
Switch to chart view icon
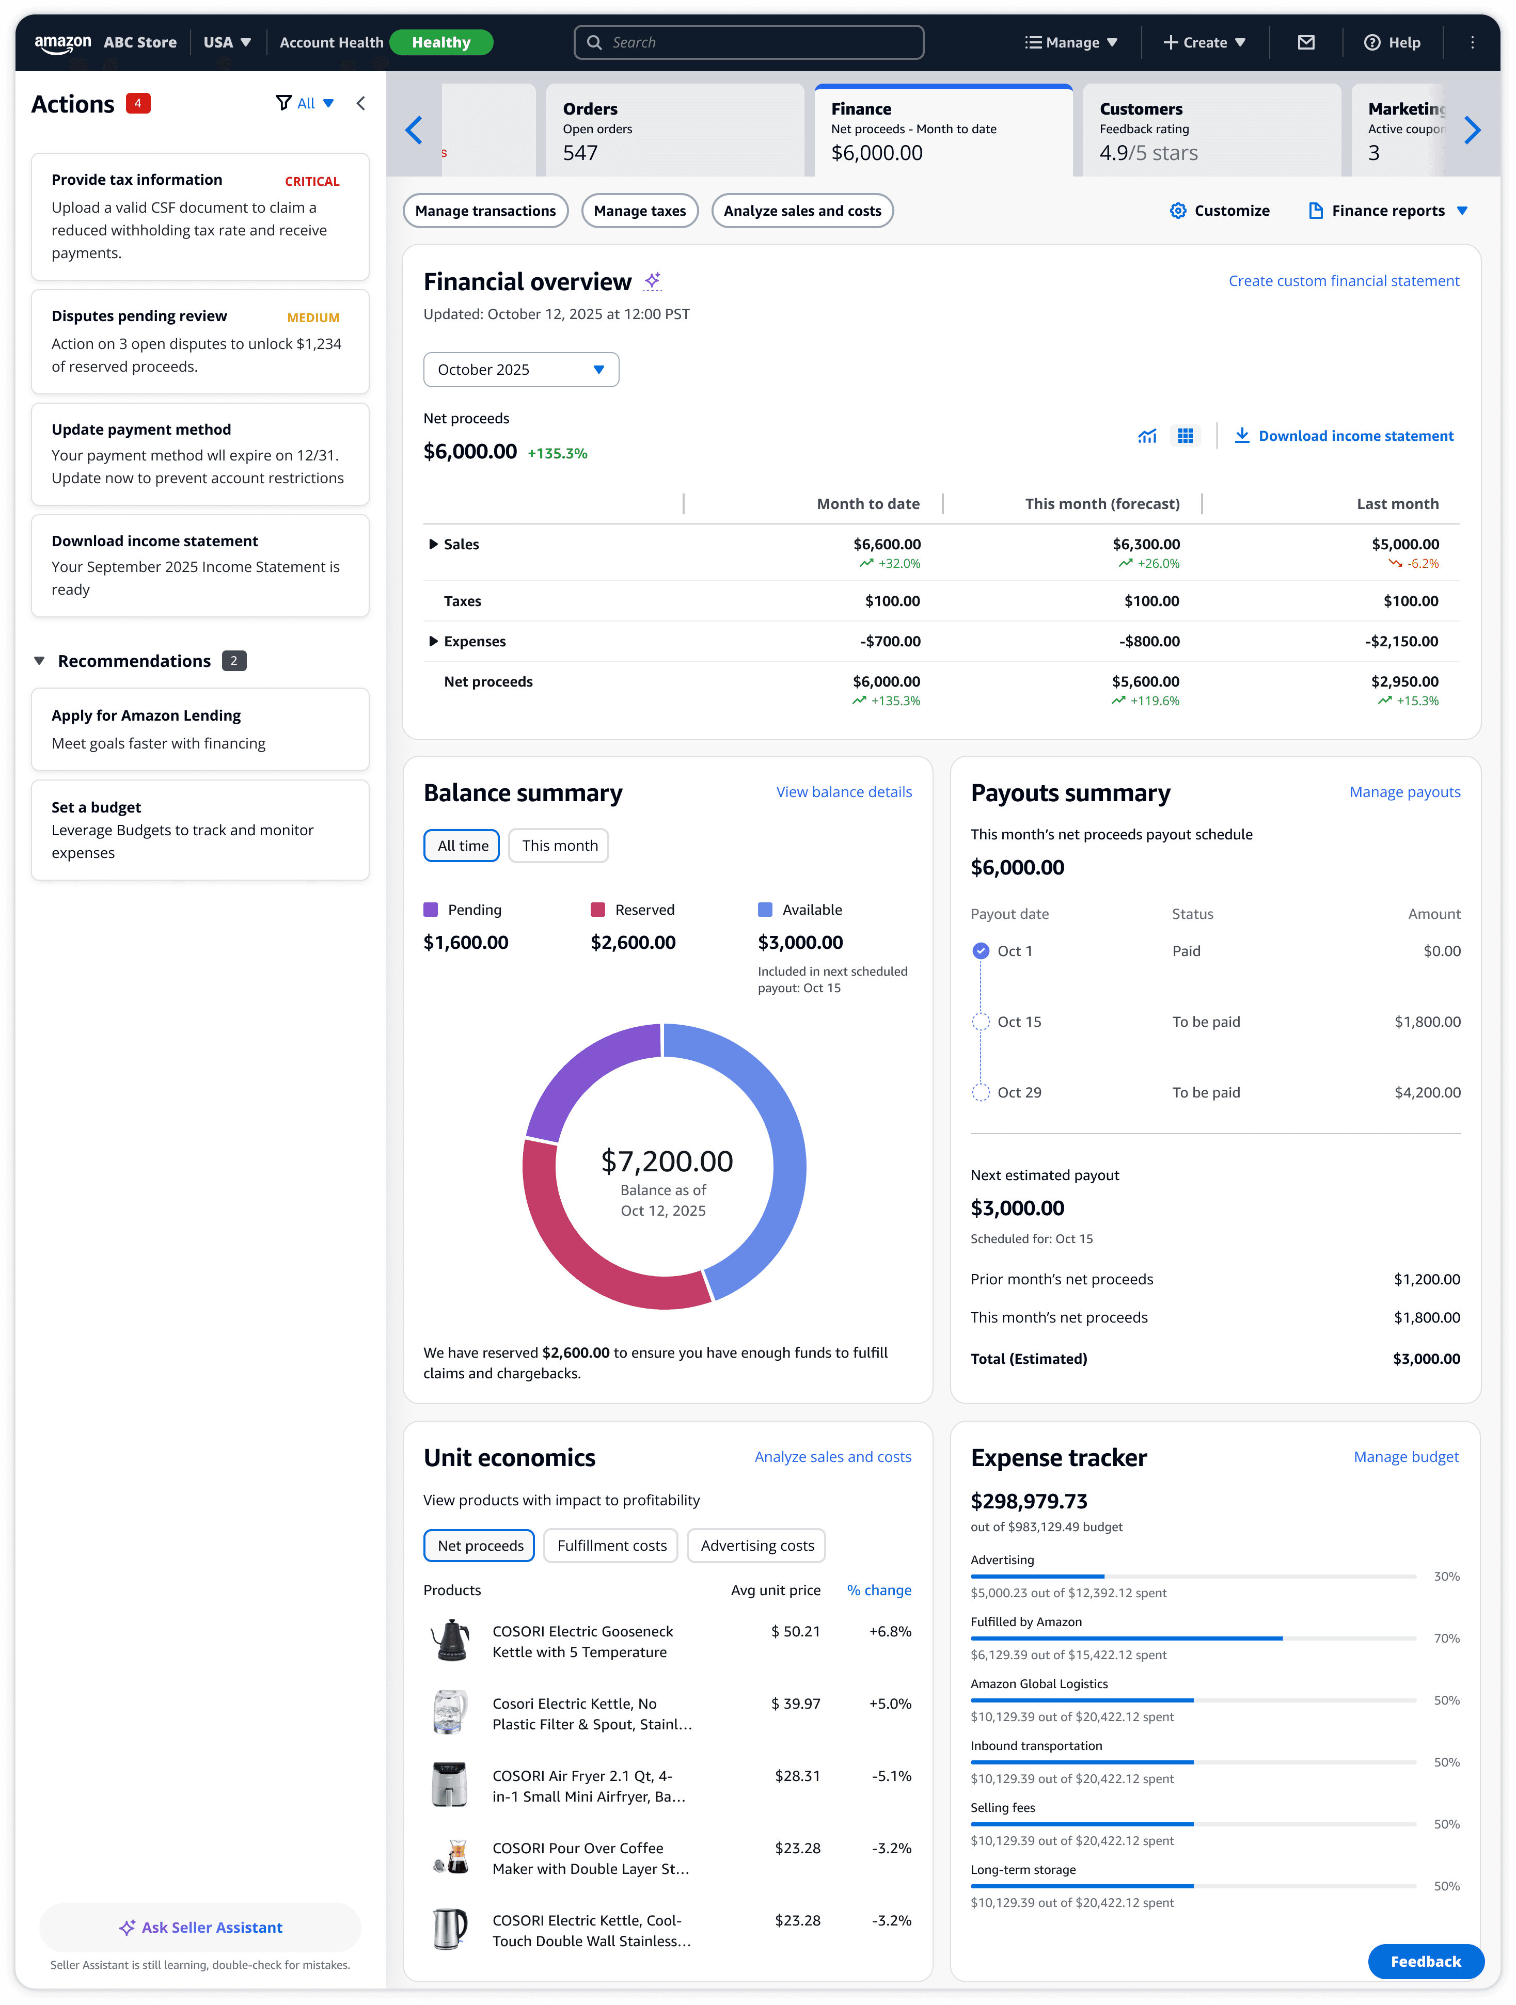1147,436
